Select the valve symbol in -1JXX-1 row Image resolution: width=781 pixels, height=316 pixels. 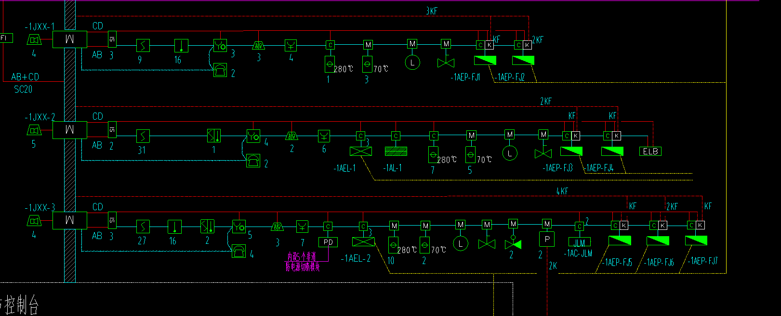pos(446,63)
